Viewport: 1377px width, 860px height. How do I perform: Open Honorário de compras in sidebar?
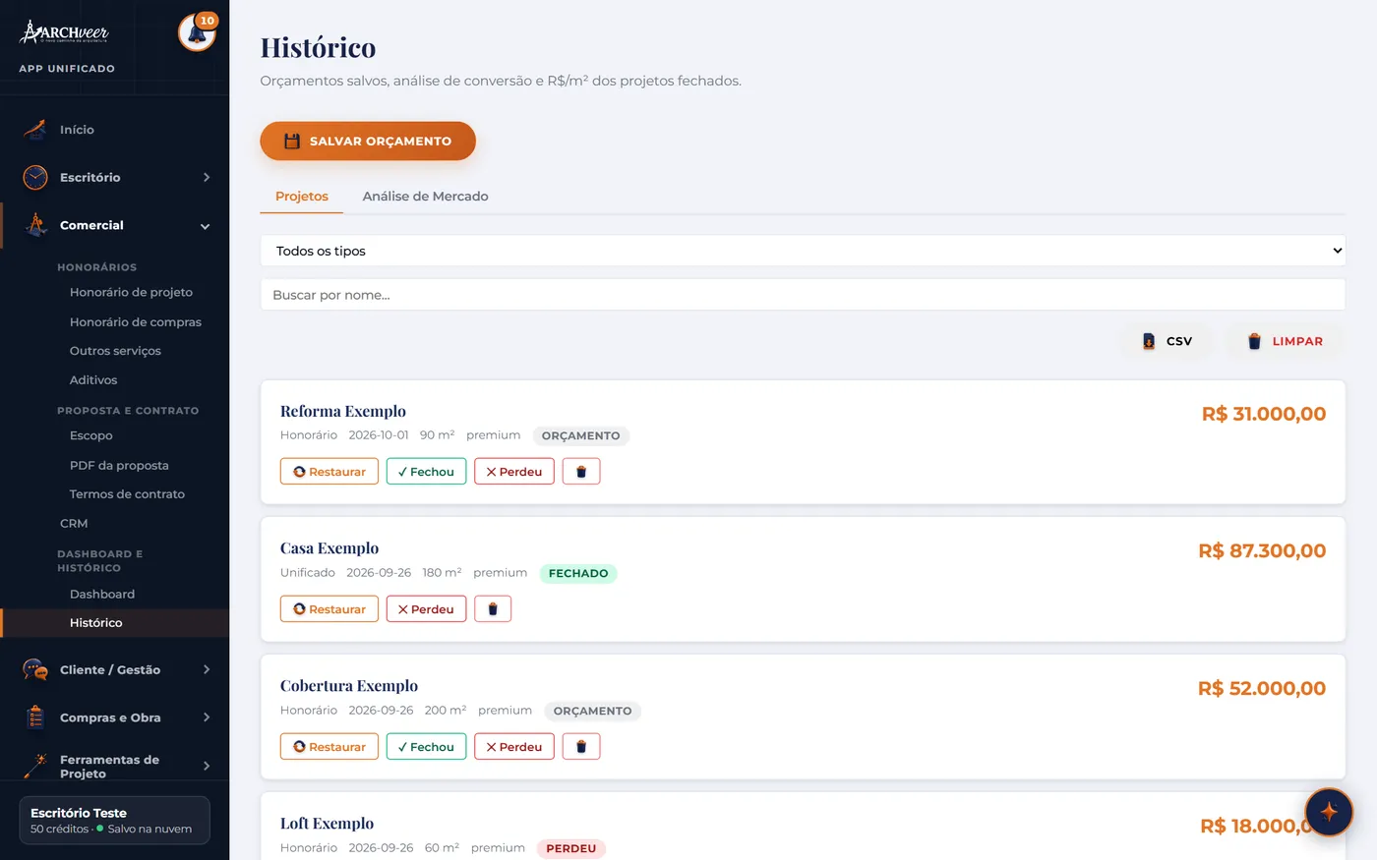(x=136, y=322)
